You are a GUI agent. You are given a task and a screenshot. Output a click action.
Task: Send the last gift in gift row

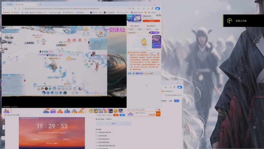120,111
